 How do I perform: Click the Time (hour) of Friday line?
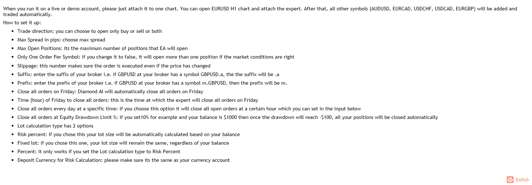click(138, 100)
